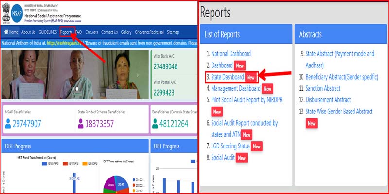The image size is (389, 194).
Task: Toggle the IGNWPS legend color swatch
Action: point(65,164)
